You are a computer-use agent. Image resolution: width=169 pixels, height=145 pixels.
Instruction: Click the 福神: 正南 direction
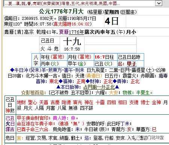point(74,82)
